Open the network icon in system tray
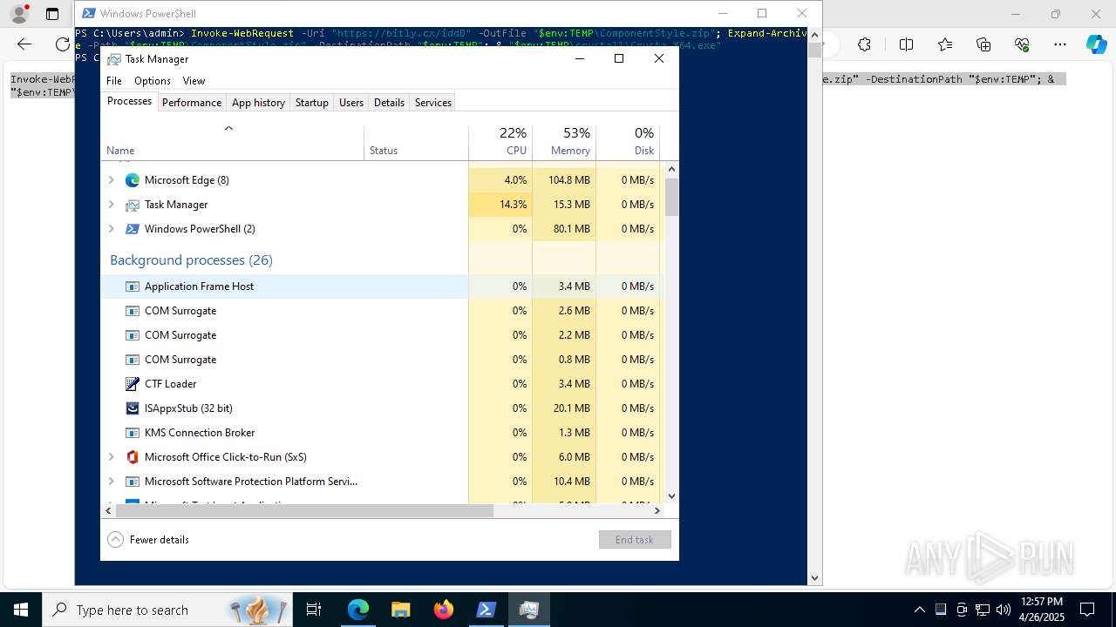 click(983, 610)
